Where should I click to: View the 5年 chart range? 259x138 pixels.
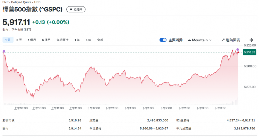[x=88, y=40]
